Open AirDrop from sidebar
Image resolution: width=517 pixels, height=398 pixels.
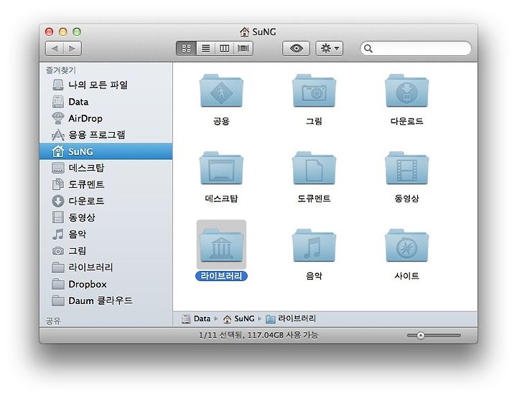[x=106, y=118]
